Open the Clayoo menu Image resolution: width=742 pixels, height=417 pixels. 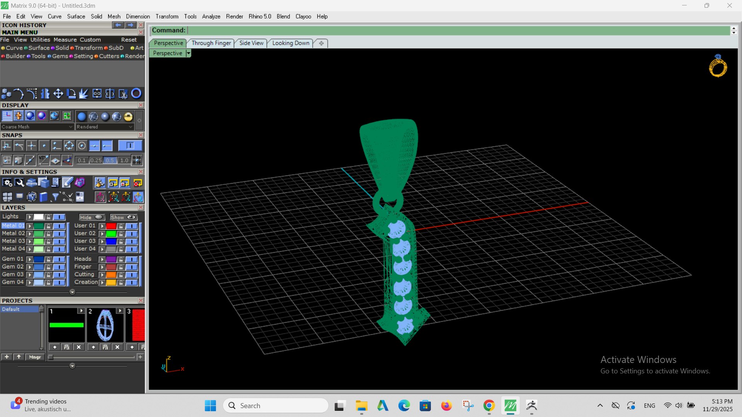(x=303, y=16)
